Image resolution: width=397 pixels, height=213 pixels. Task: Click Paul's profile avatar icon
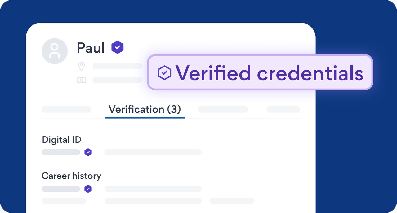click(x=55, y=51)
